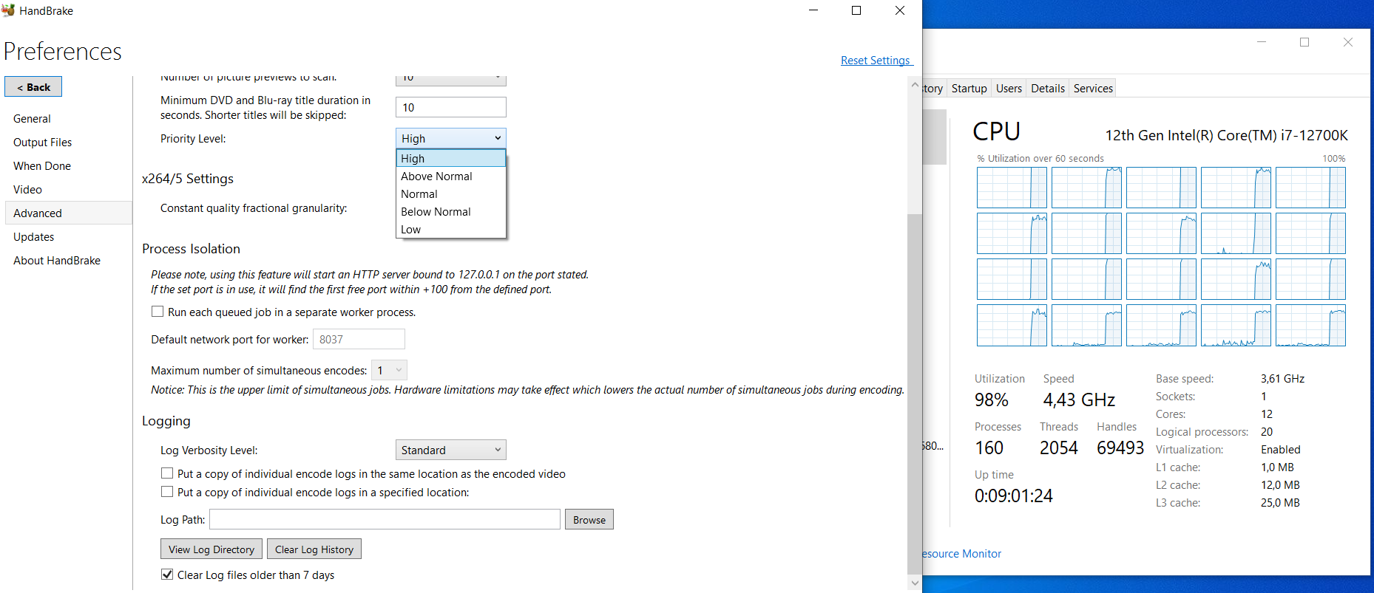Click the processor name i7-12700K text

pyautogui.click(x=1227, y=135)
